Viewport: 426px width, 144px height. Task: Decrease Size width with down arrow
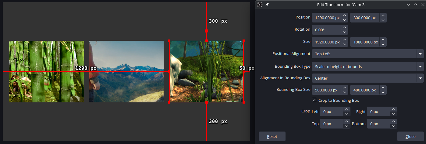345,44
